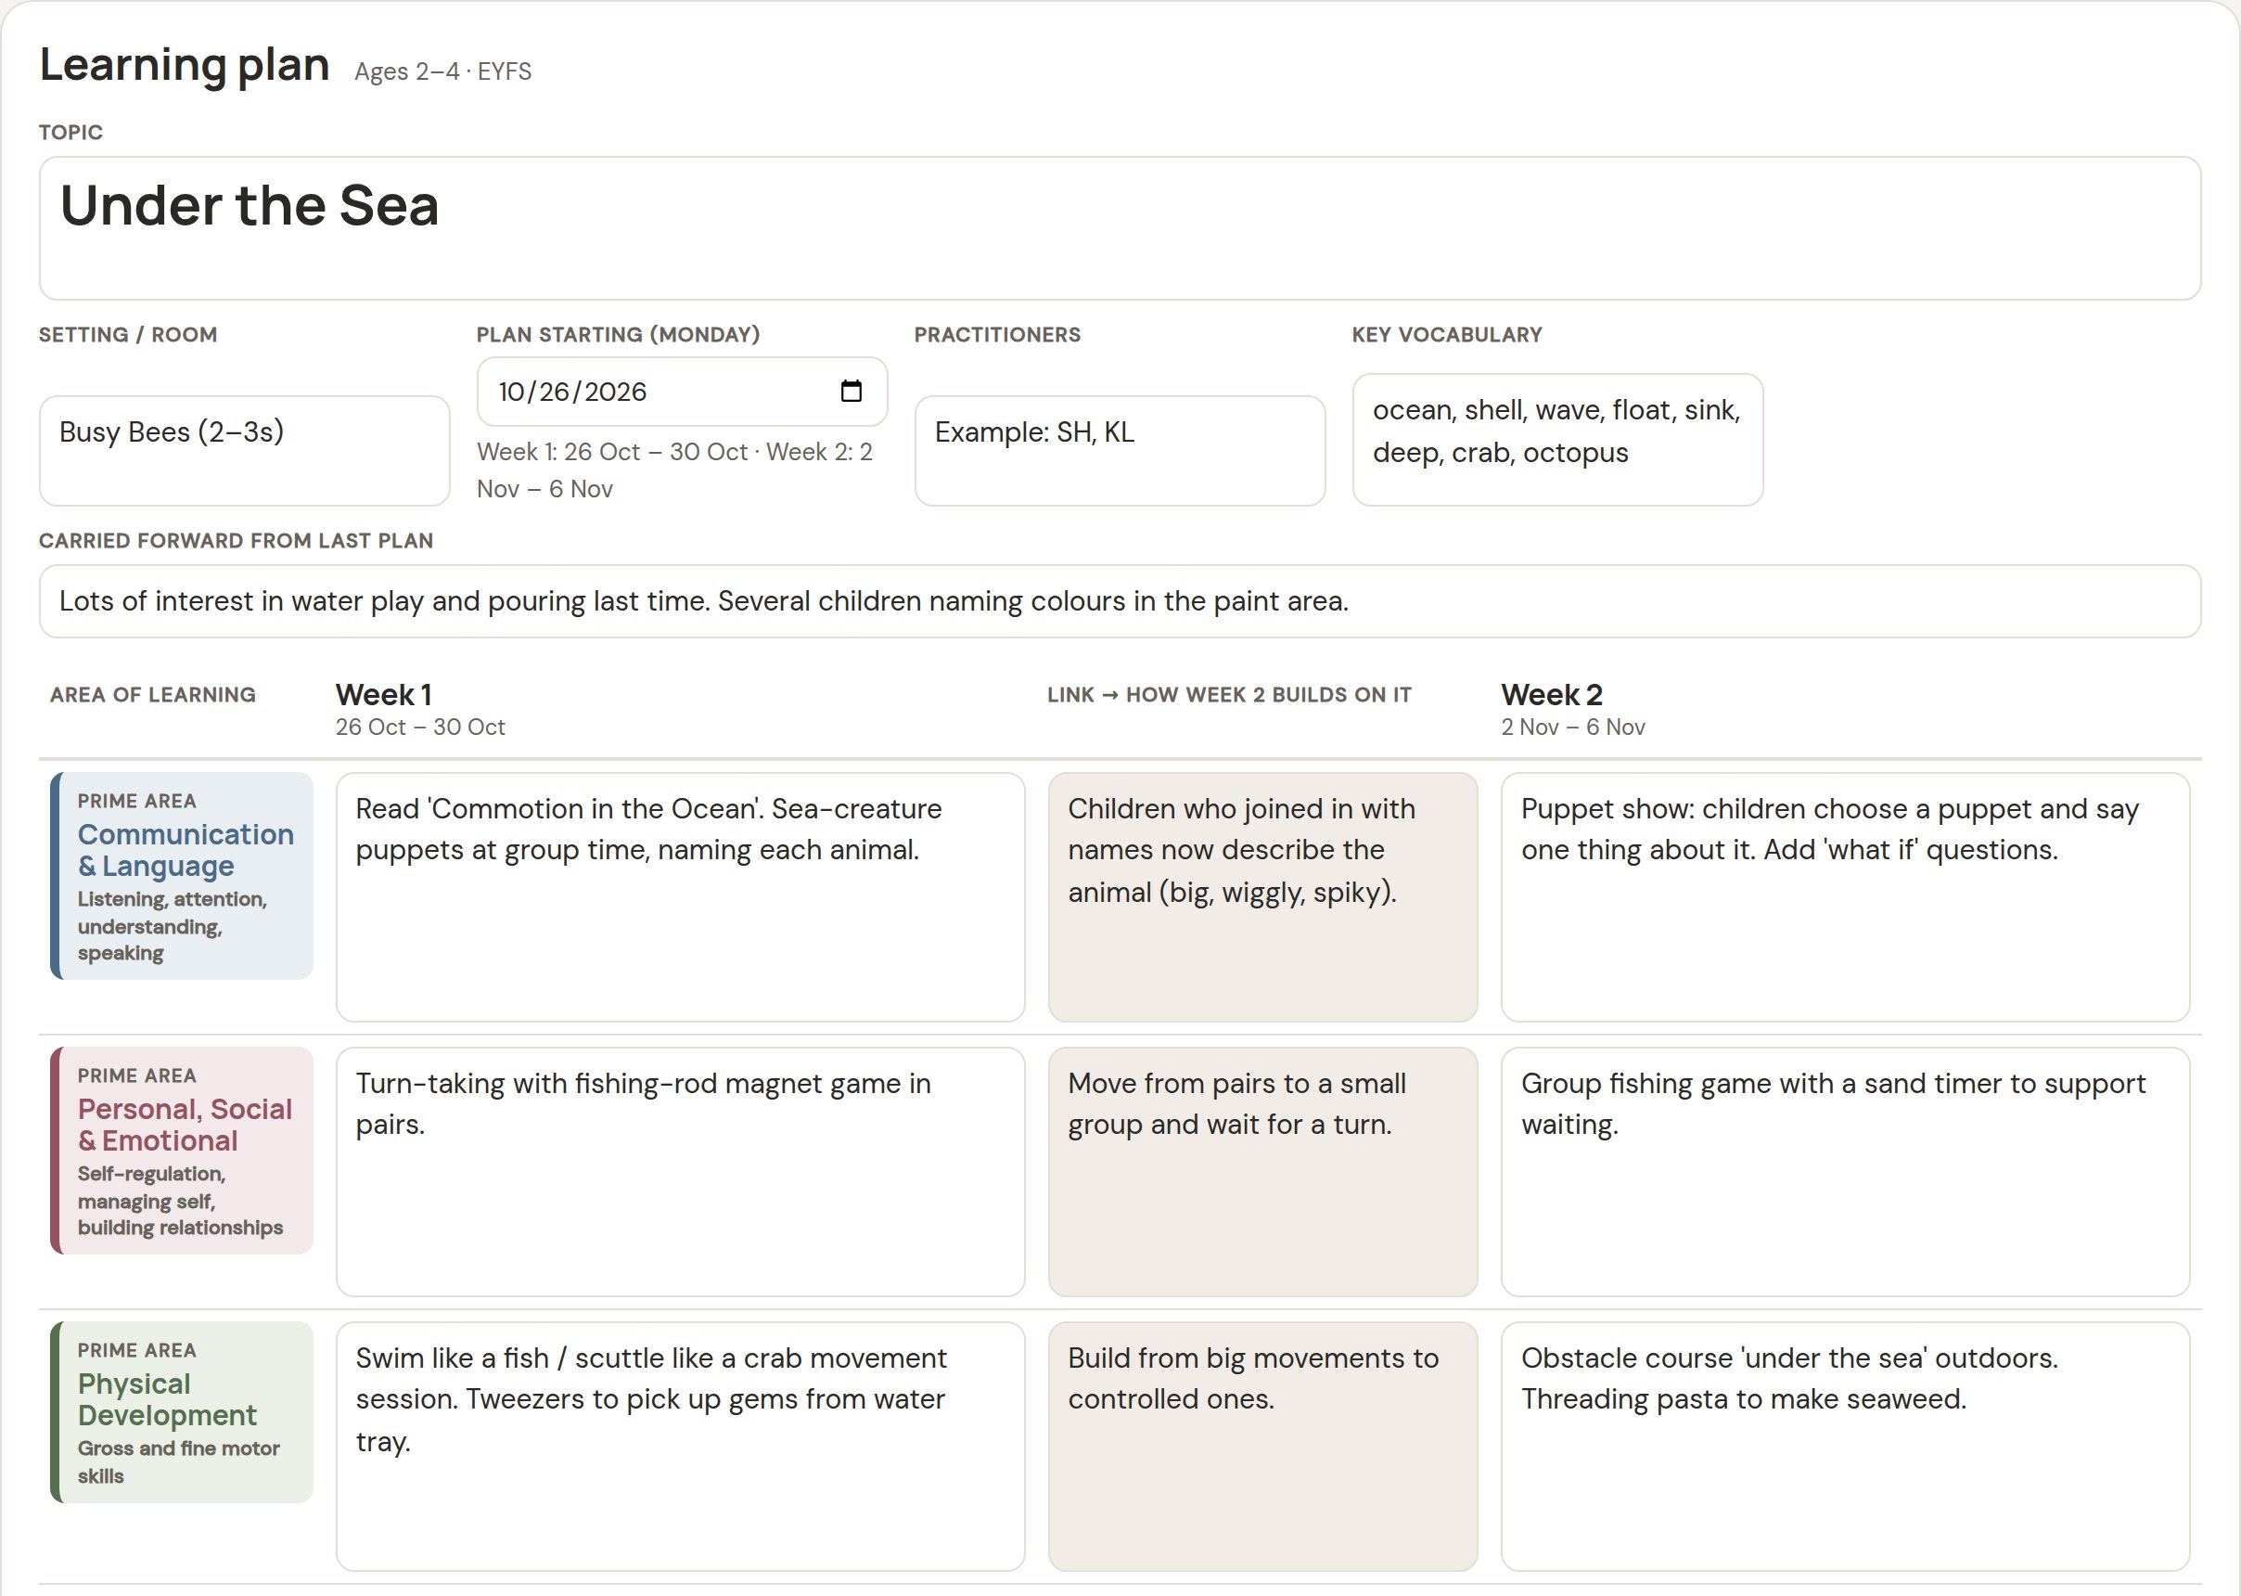The height and width of the screenshot is (1596, 2241).
Task: Click the 'Setting / Room' label
Action: point(128,335)
